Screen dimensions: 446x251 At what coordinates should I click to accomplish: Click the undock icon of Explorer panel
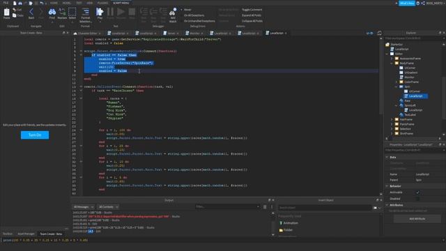point(440,33)
